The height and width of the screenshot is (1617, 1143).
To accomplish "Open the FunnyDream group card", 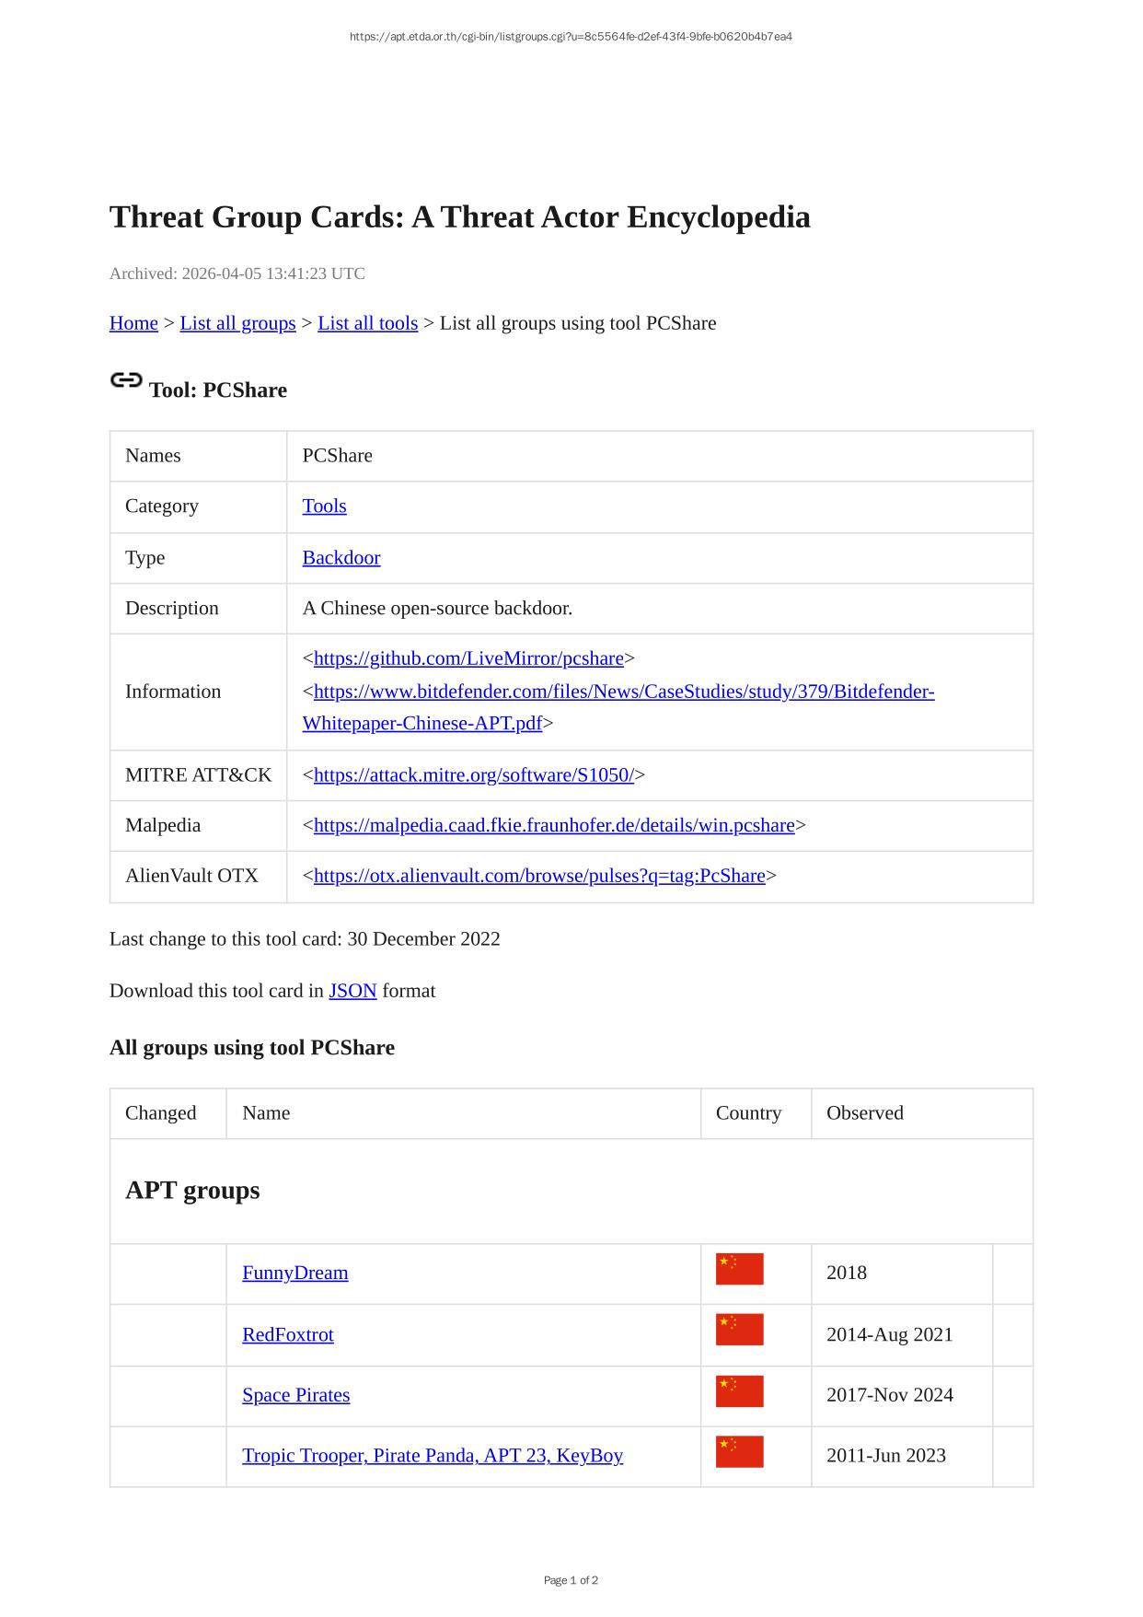I will pos(294,1273).
